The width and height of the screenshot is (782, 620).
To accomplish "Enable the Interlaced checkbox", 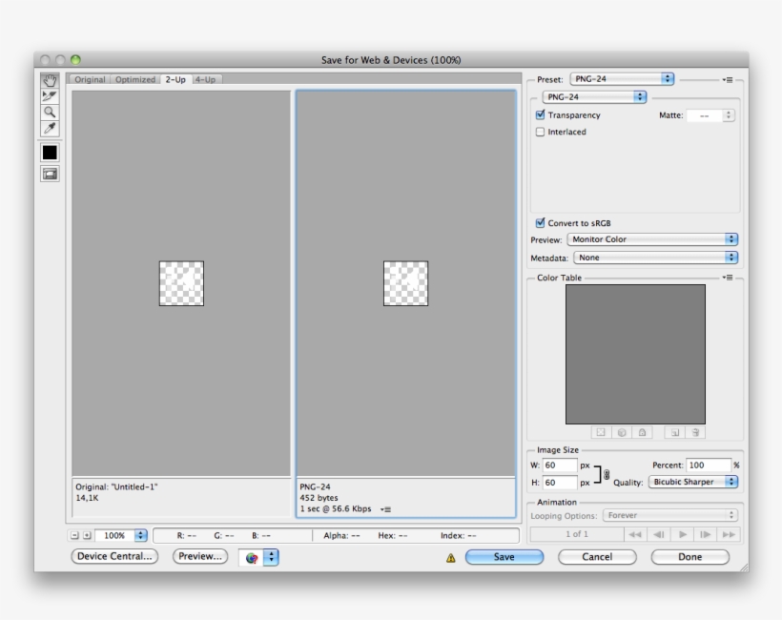I will click(540, 132).
